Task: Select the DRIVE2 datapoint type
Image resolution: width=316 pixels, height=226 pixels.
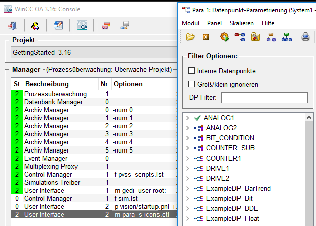Action: click(x=217, y=178)
